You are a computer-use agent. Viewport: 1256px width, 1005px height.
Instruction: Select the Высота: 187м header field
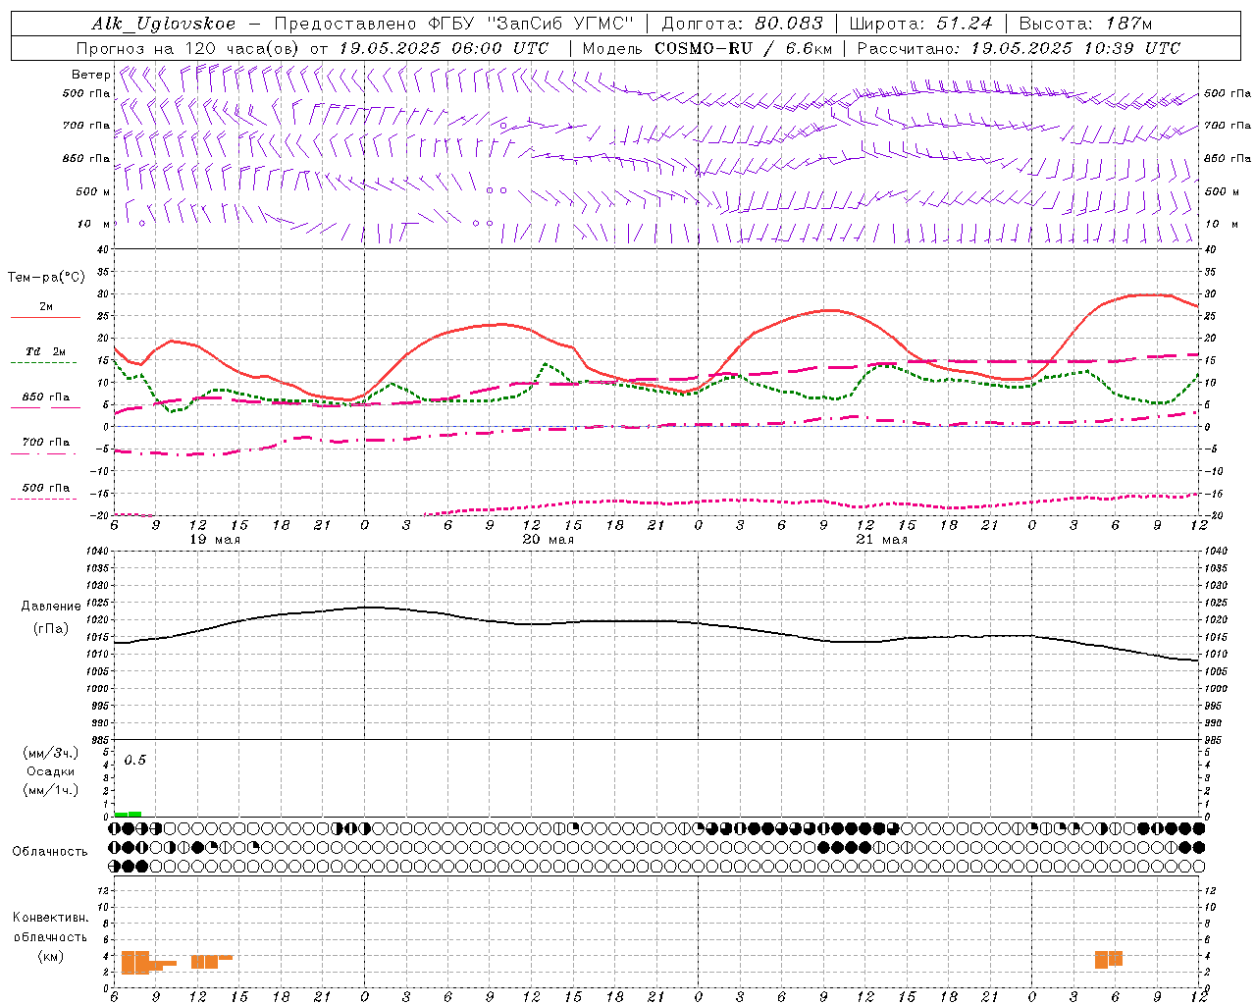tap(1085, 24)
